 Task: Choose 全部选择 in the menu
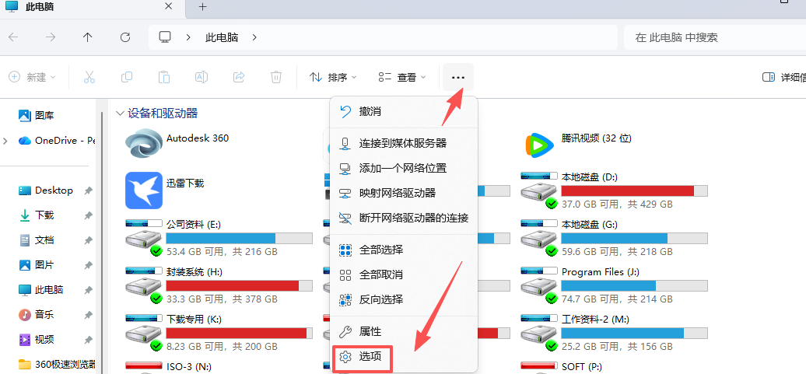(x=380, y=250)
